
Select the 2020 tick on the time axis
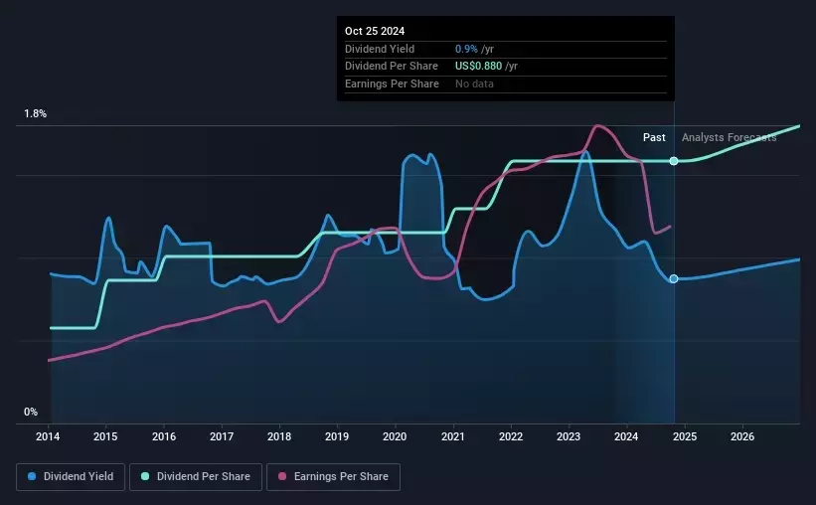395,436
